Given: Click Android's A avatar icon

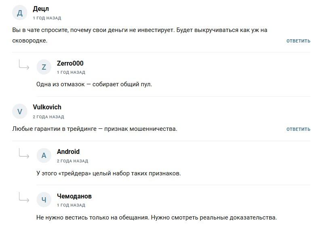Looking at the screenshot, I should tap(44, 156).
